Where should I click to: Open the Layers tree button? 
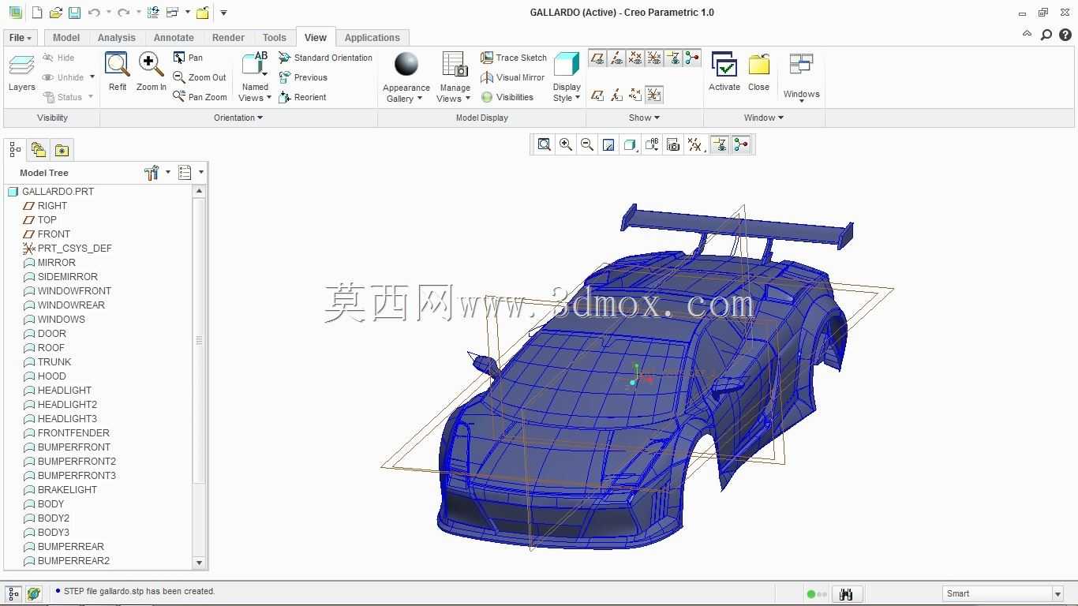pyautogui.click(x=21, y=73)
